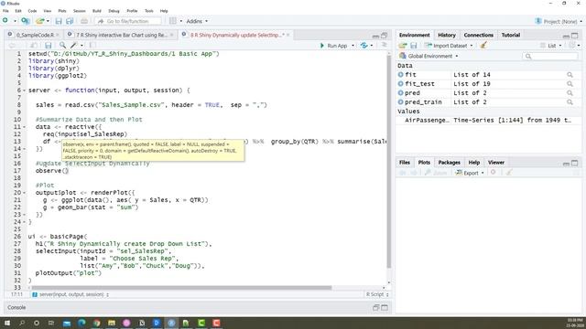Open the Viewer tab
The image size is (586, 329).
point(496,163)
